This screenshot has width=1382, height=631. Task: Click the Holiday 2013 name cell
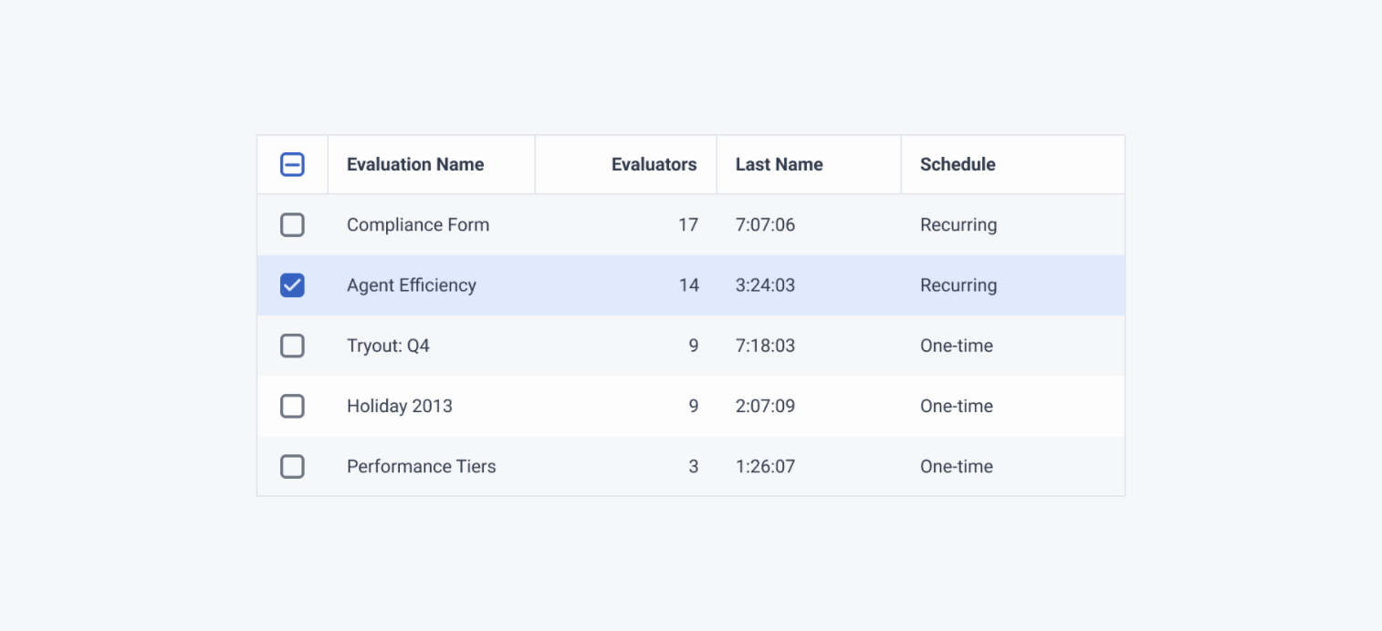coord(400,406)
